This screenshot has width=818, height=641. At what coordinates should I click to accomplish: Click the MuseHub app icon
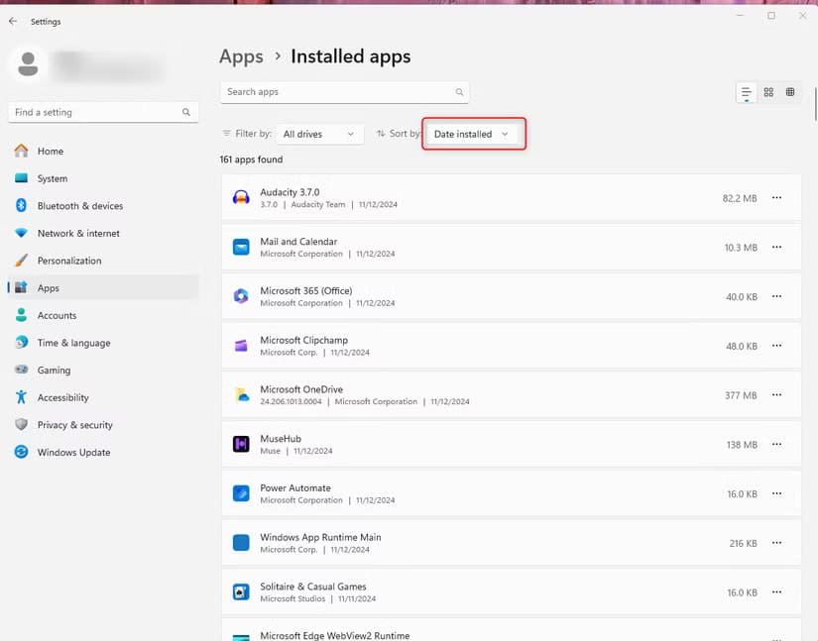tap(241, 444)
